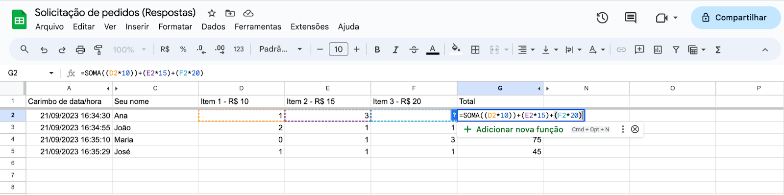This screenshot has width=784, height=195.
Task: Open the borders tool
Action: click(475, 49)
